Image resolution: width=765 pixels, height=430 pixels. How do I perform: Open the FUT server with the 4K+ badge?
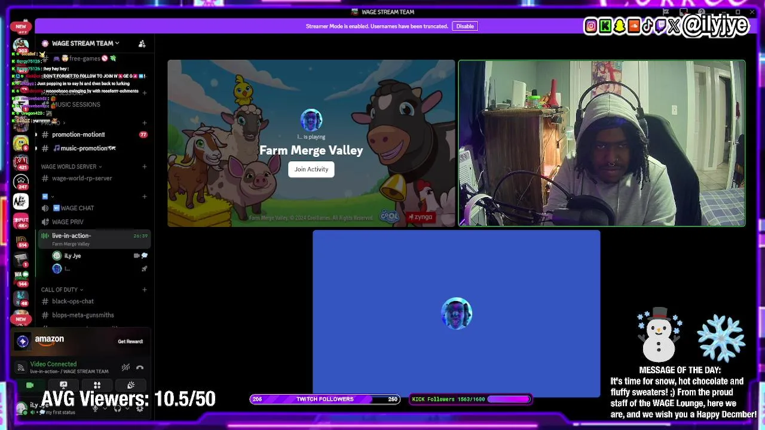point(21,221)
